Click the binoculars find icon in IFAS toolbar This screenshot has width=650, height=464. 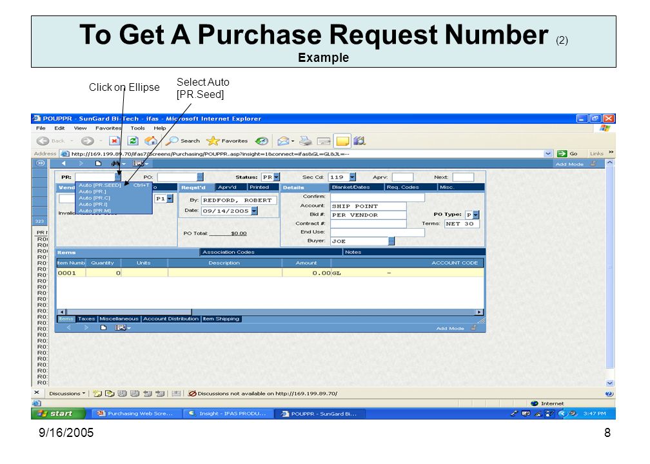[115, 164]
